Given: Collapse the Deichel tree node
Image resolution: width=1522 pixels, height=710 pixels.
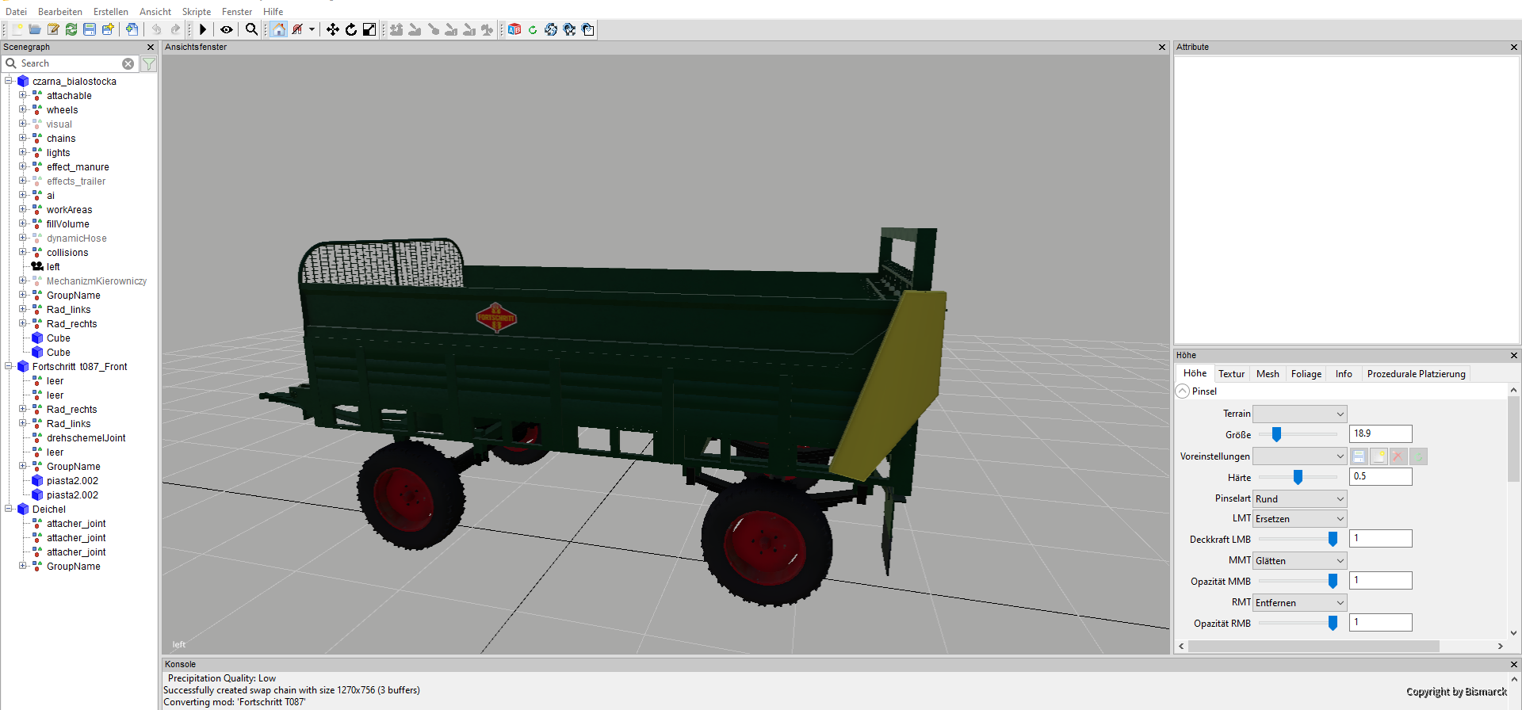Looking at the screenshot, I should pos(9,509).
